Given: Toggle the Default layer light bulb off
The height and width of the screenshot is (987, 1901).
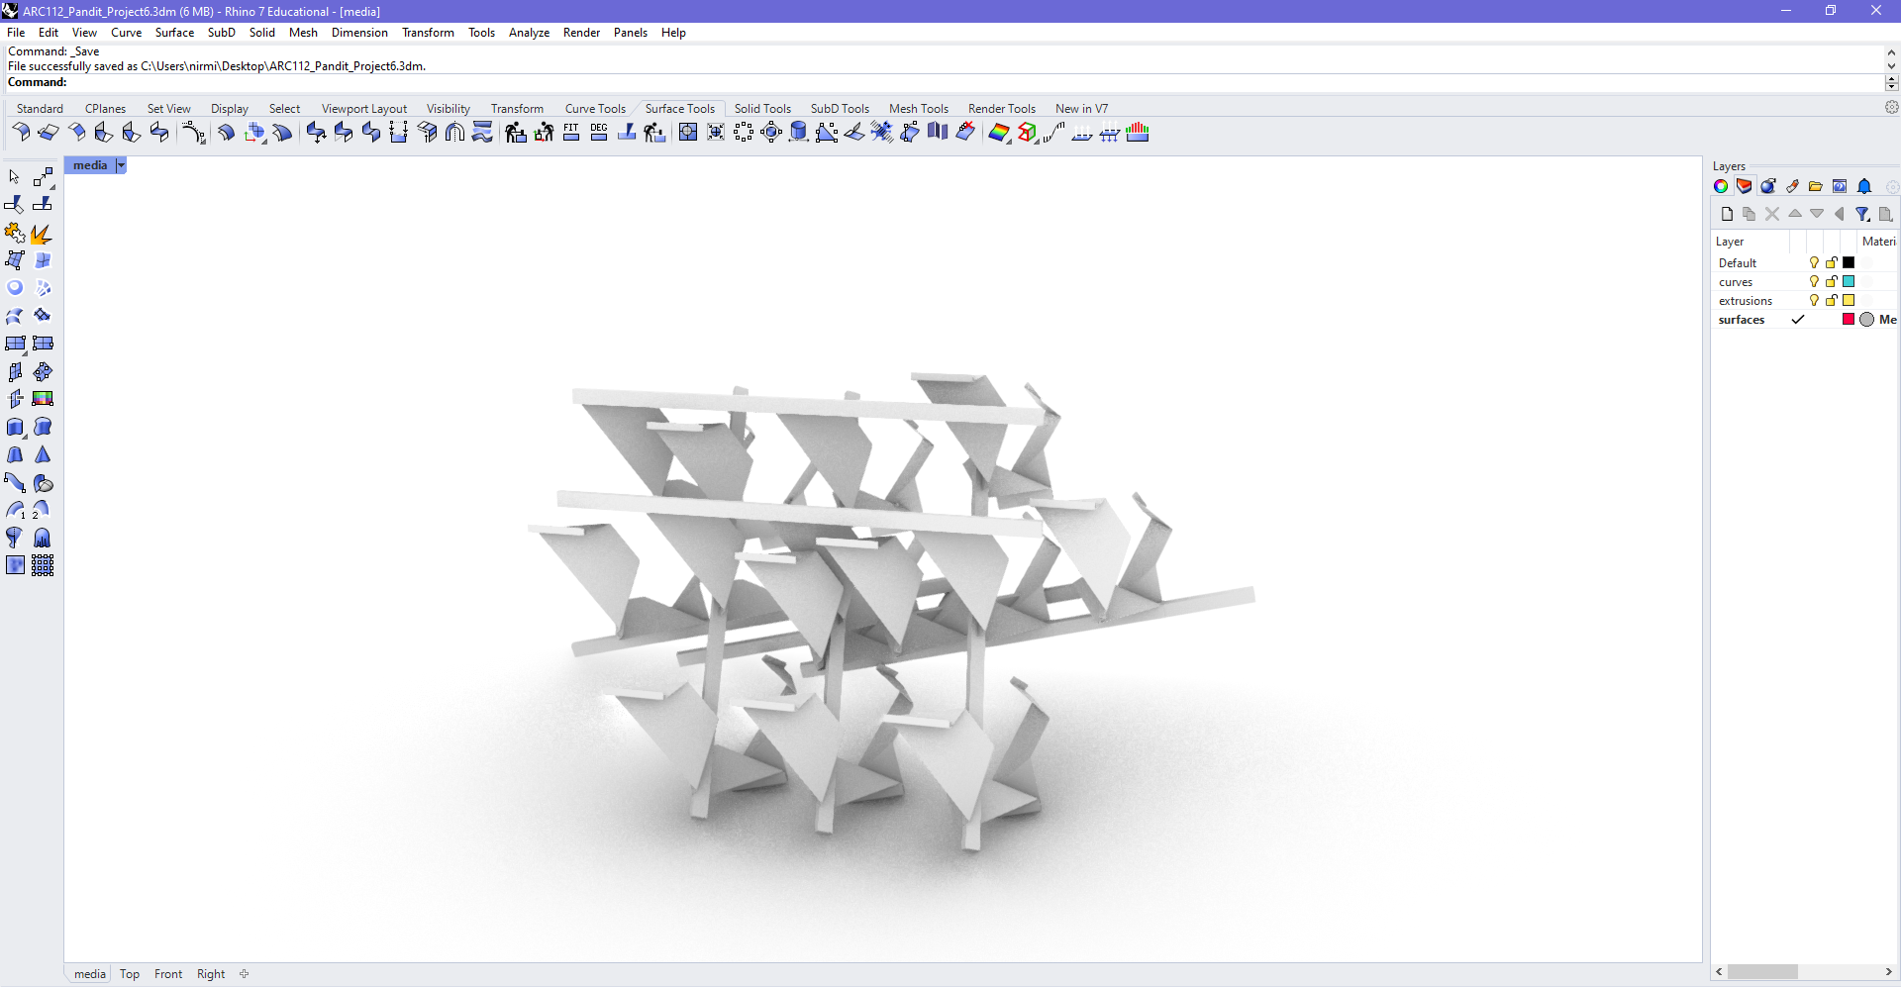Looking at the screenshot, I should tap(1813, 262).
